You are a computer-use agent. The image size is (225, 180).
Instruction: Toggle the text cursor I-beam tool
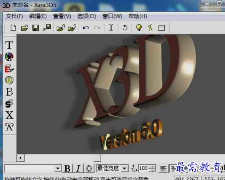tap(111, 28)
